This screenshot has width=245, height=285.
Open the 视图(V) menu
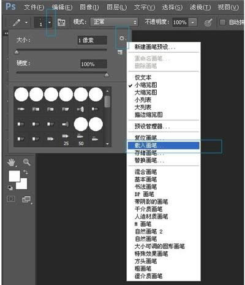pos(228,7)
